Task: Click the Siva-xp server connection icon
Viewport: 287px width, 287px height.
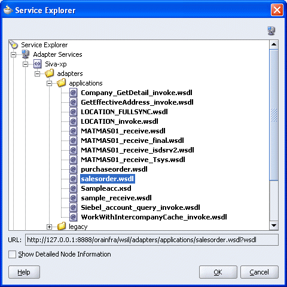Action: tap(37, 64)
